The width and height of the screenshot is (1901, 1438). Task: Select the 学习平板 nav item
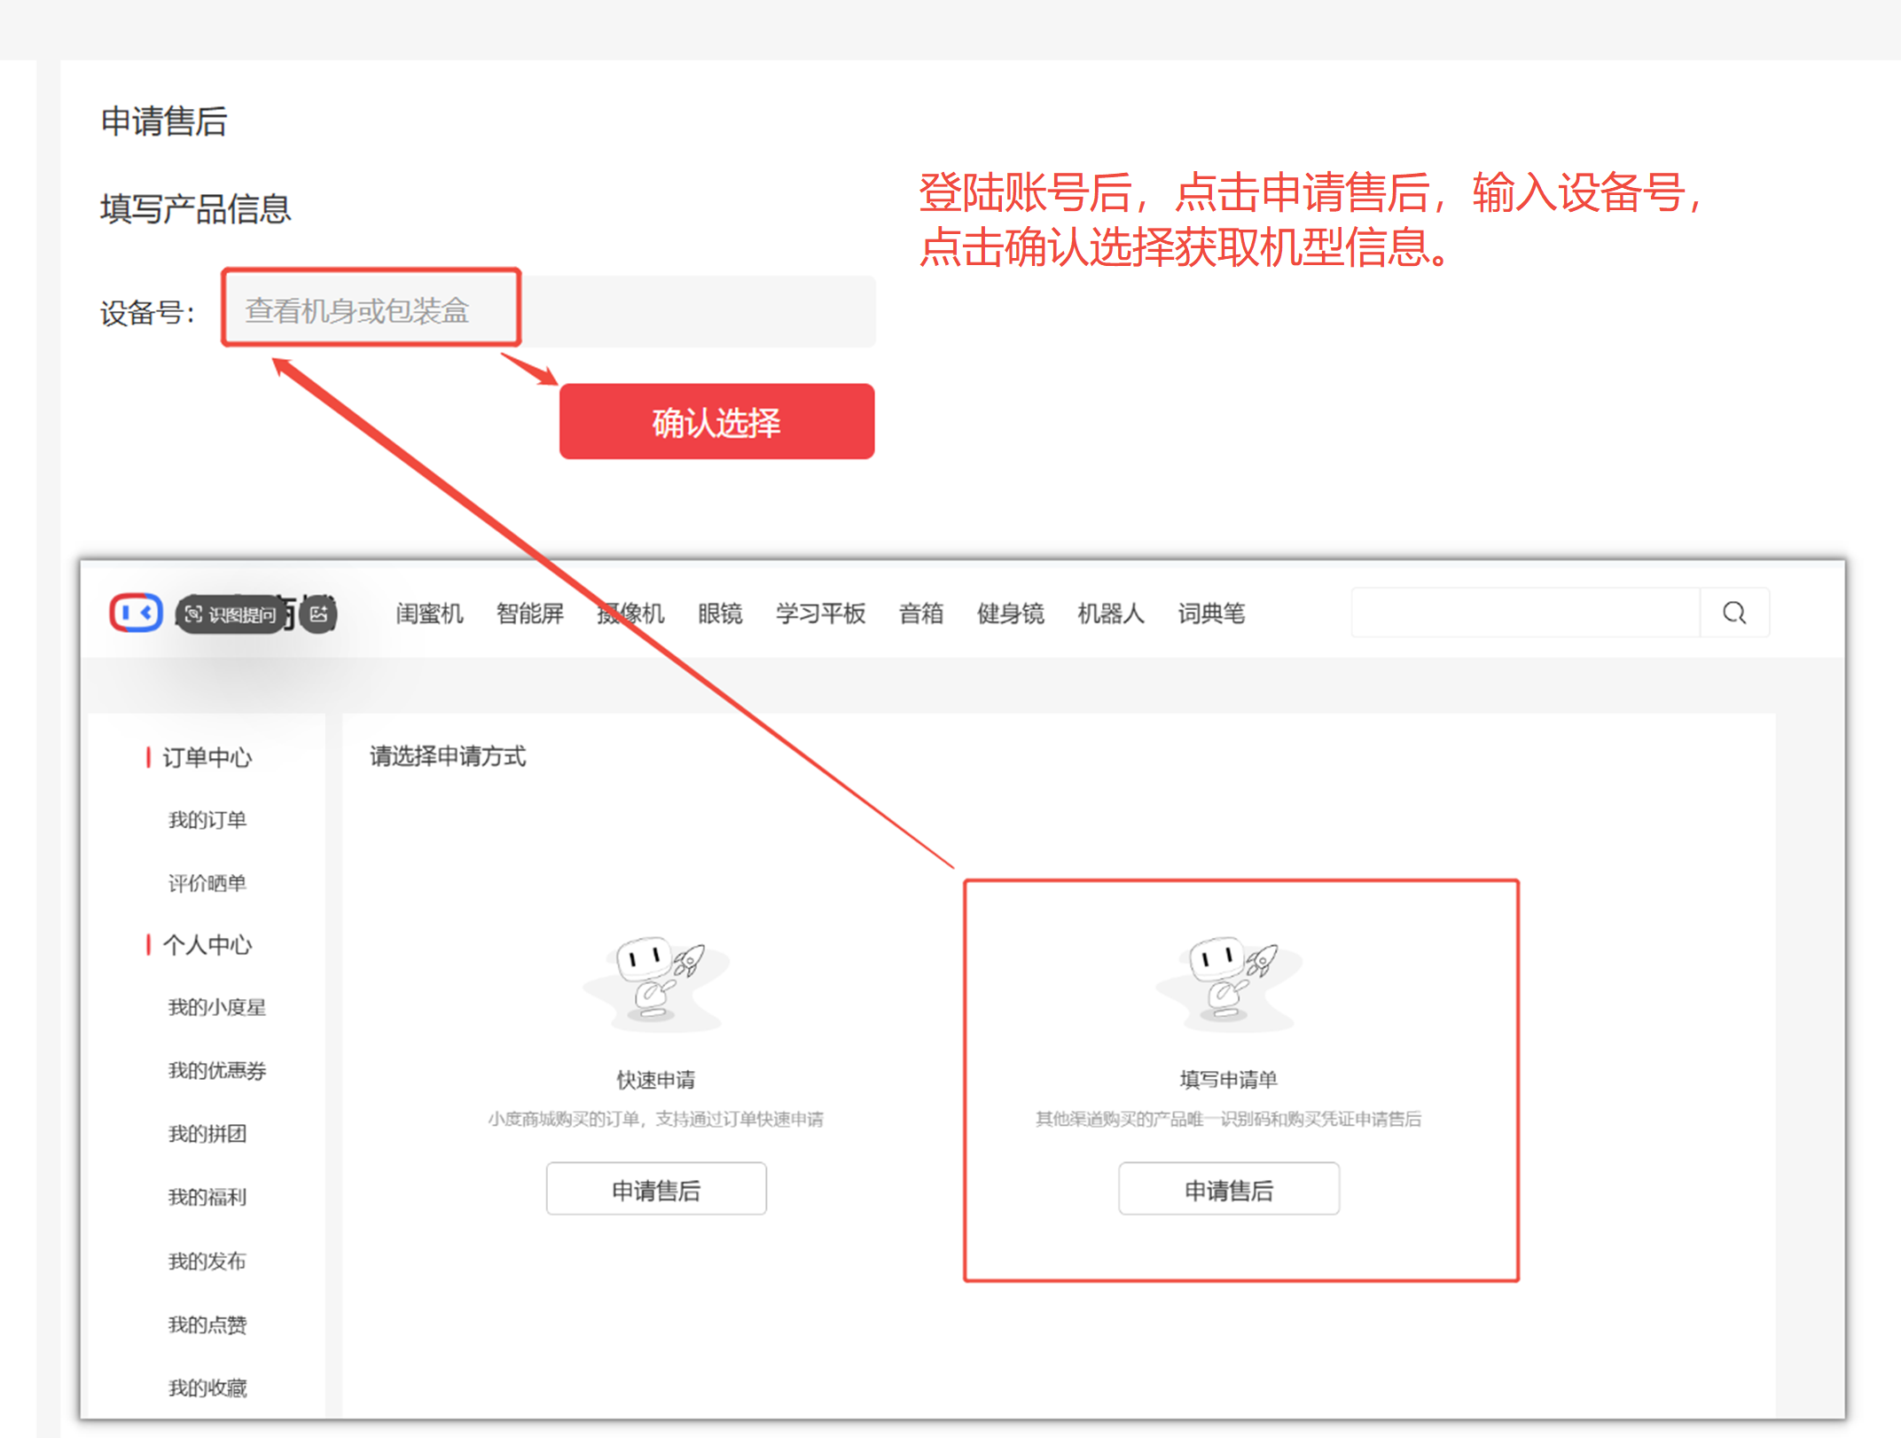point(819,613)
